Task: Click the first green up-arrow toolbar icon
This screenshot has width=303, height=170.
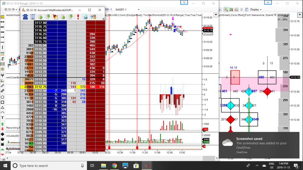Action: (x=40, y=17)
